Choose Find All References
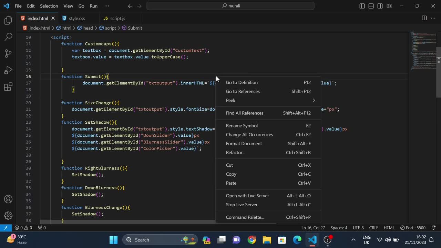Image resolution: width=441 pixels, height=248 pixels. [268, 113]
